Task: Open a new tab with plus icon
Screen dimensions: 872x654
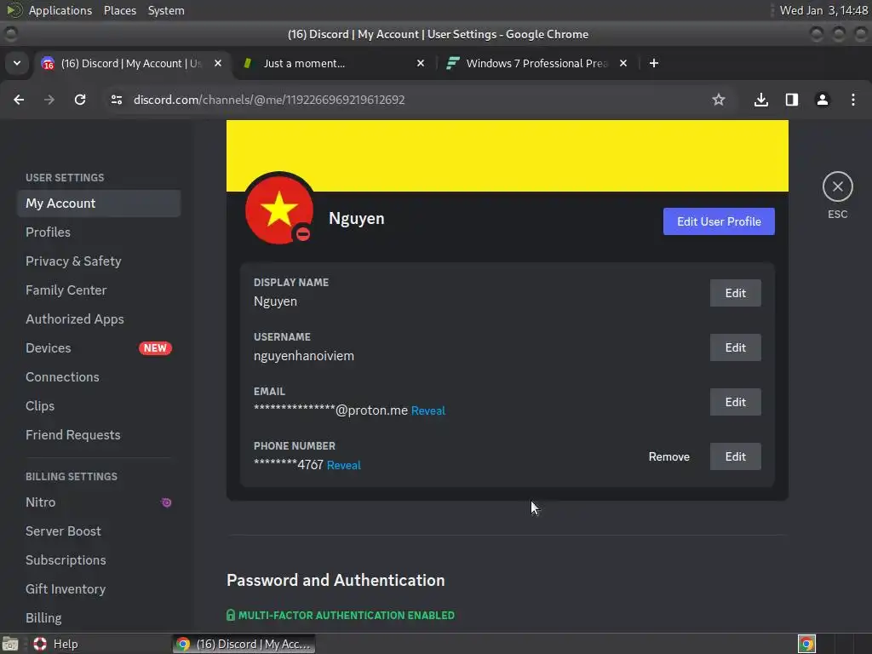Action: (x=654, y=63)
